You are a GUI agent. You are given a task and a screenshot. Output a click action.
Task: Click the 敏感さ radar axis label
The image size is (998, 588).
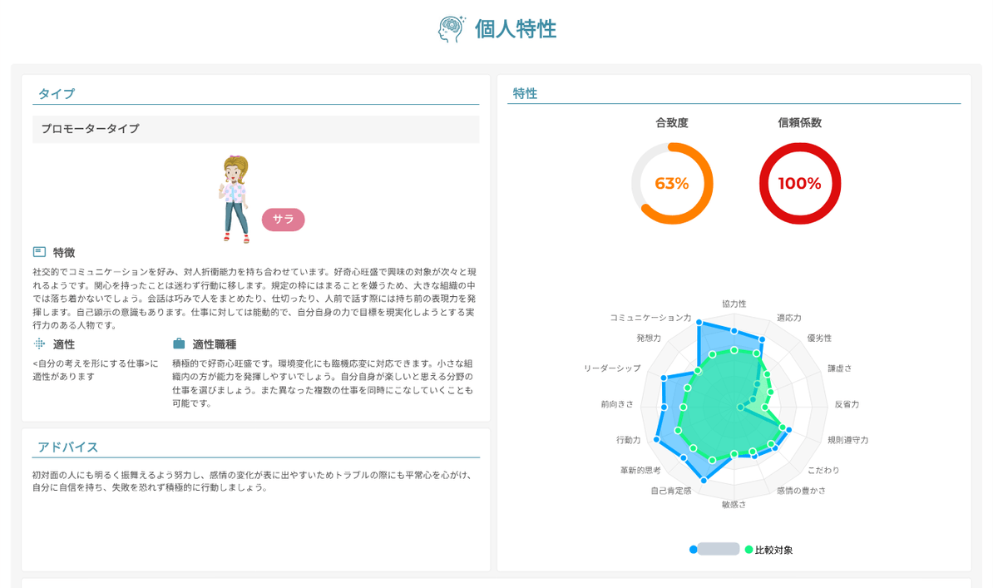(734, 505)
